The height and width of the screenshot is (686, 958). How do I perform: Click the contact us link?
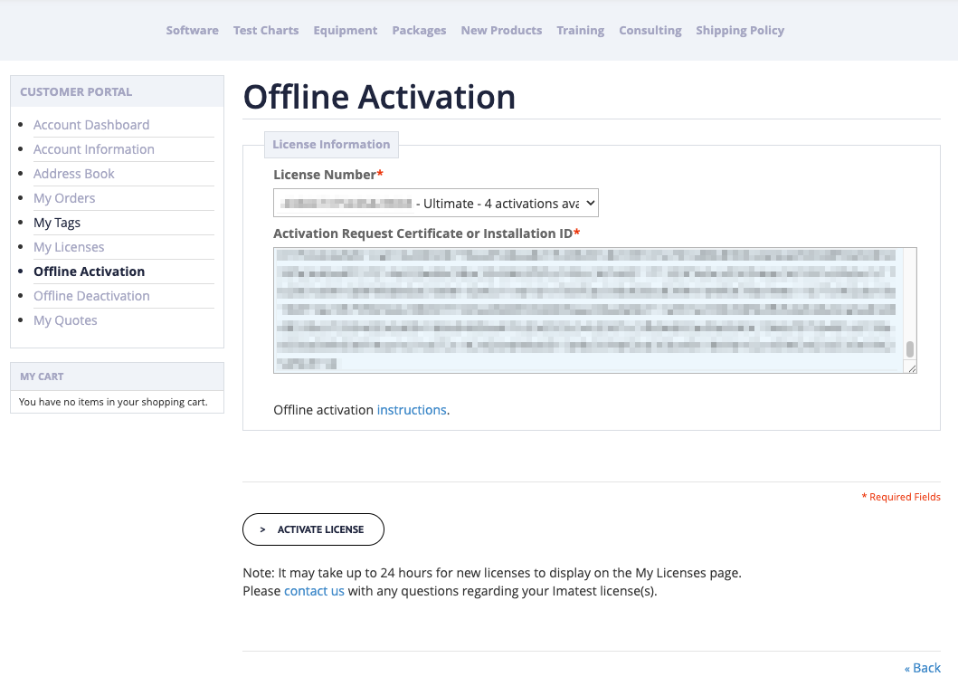coord(314,590)
